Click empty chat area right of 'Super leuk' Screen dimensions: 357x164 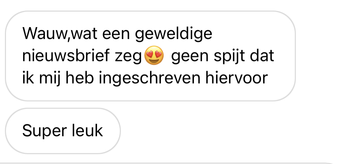[x=237, y=131]
